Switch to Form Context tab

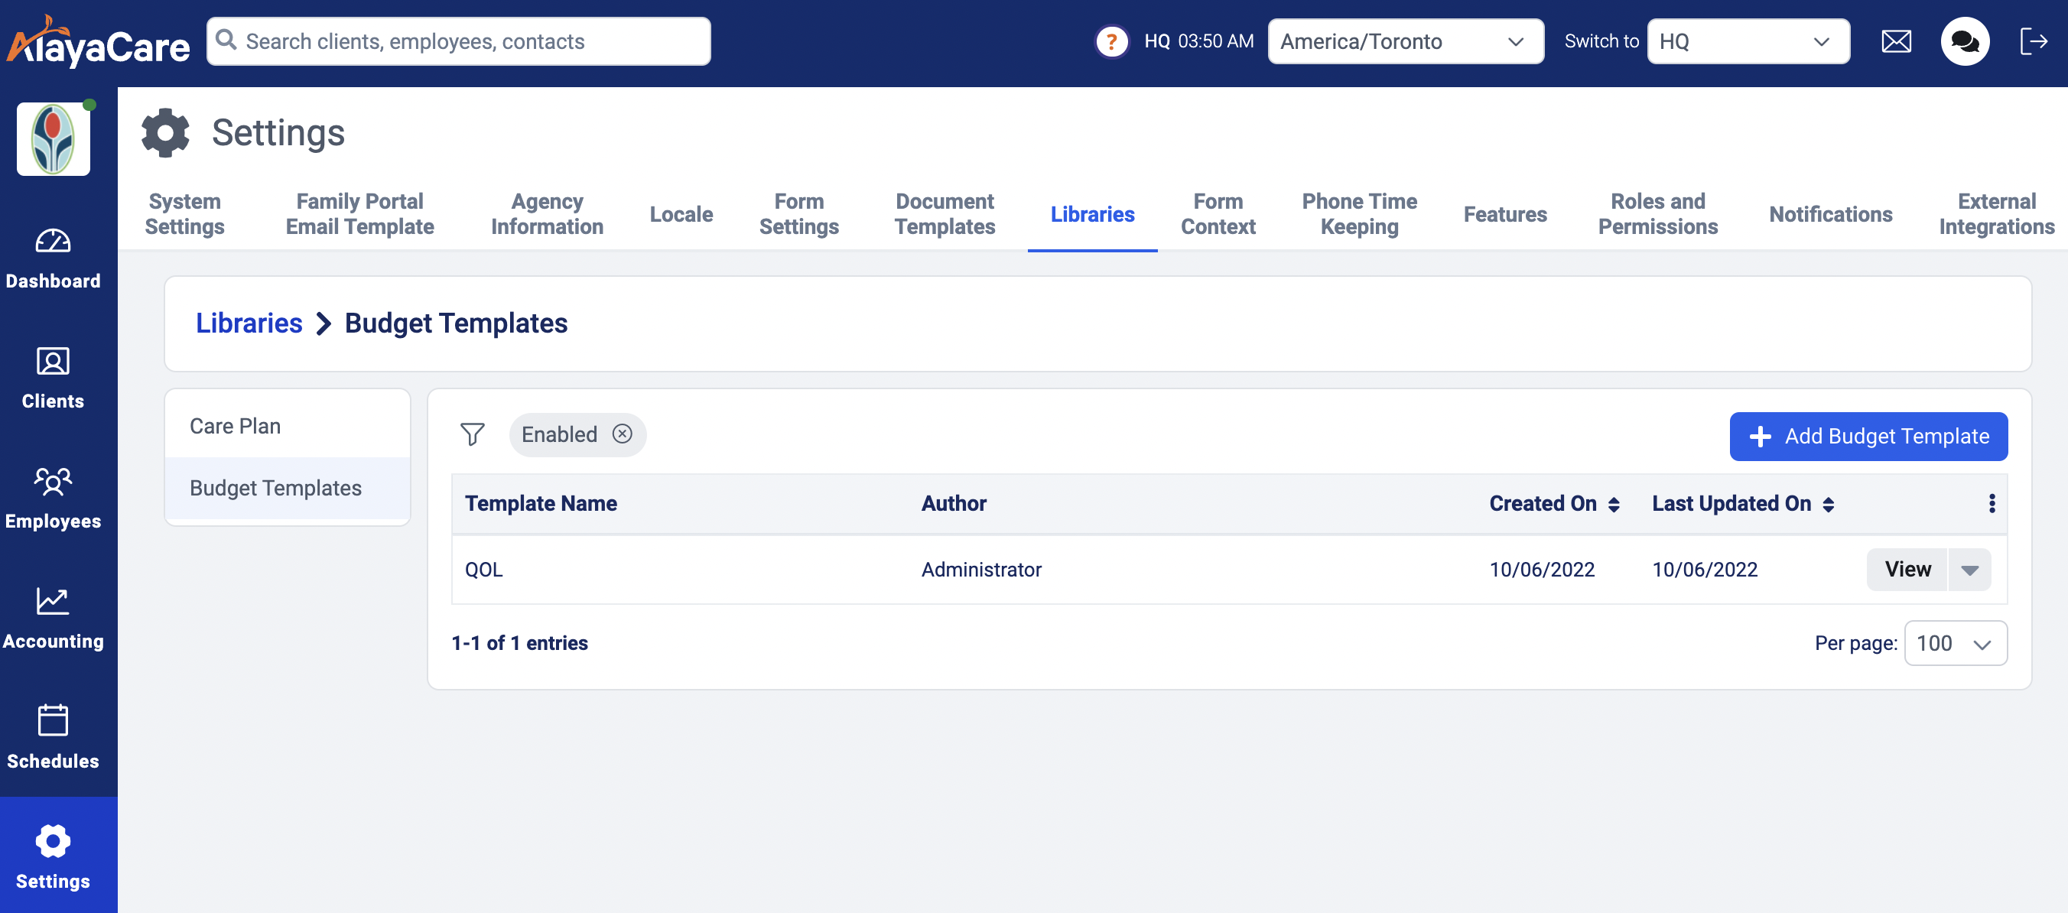click(x=1218, y=214)
